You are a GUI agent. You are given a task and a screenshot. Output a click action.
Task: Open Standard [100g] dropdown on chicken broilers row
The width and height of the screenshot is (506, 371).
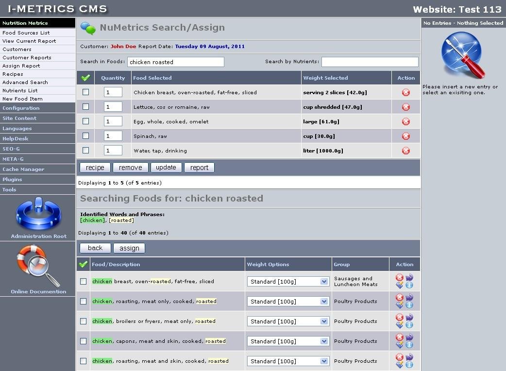coord(288,321)
